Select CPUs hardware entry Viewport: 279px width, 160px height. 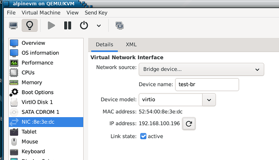click(x=46, y=73)
